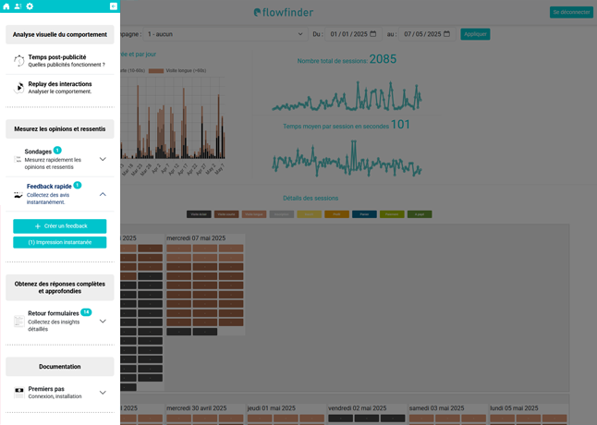Click the flowfinder logo
The height and width of the screenshot is (425, 597).
pyautogui.click(x=284, y=13)
